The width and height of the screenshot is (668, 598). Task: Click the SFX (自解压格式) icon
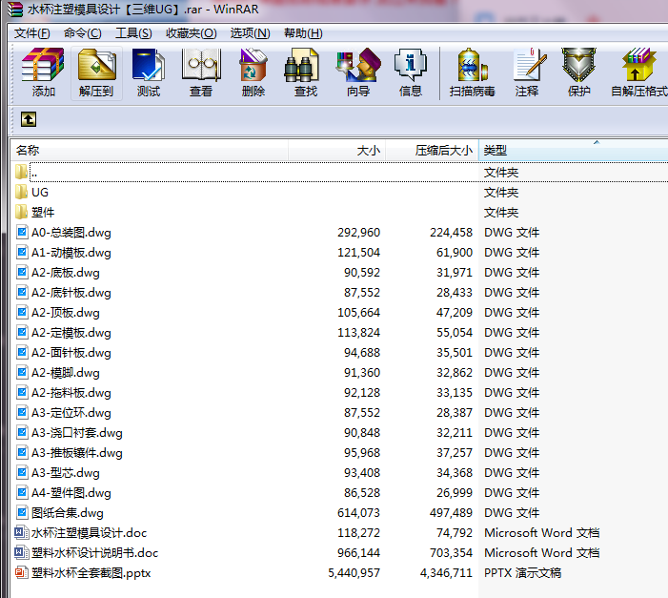pos(638,72)
